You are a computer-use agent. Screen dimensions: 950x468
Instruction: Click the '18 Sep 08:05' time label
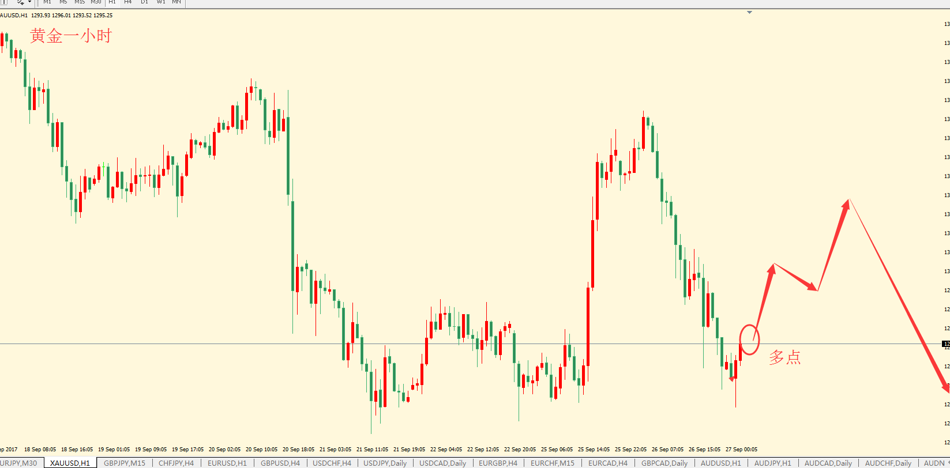(x=40, y=450)
